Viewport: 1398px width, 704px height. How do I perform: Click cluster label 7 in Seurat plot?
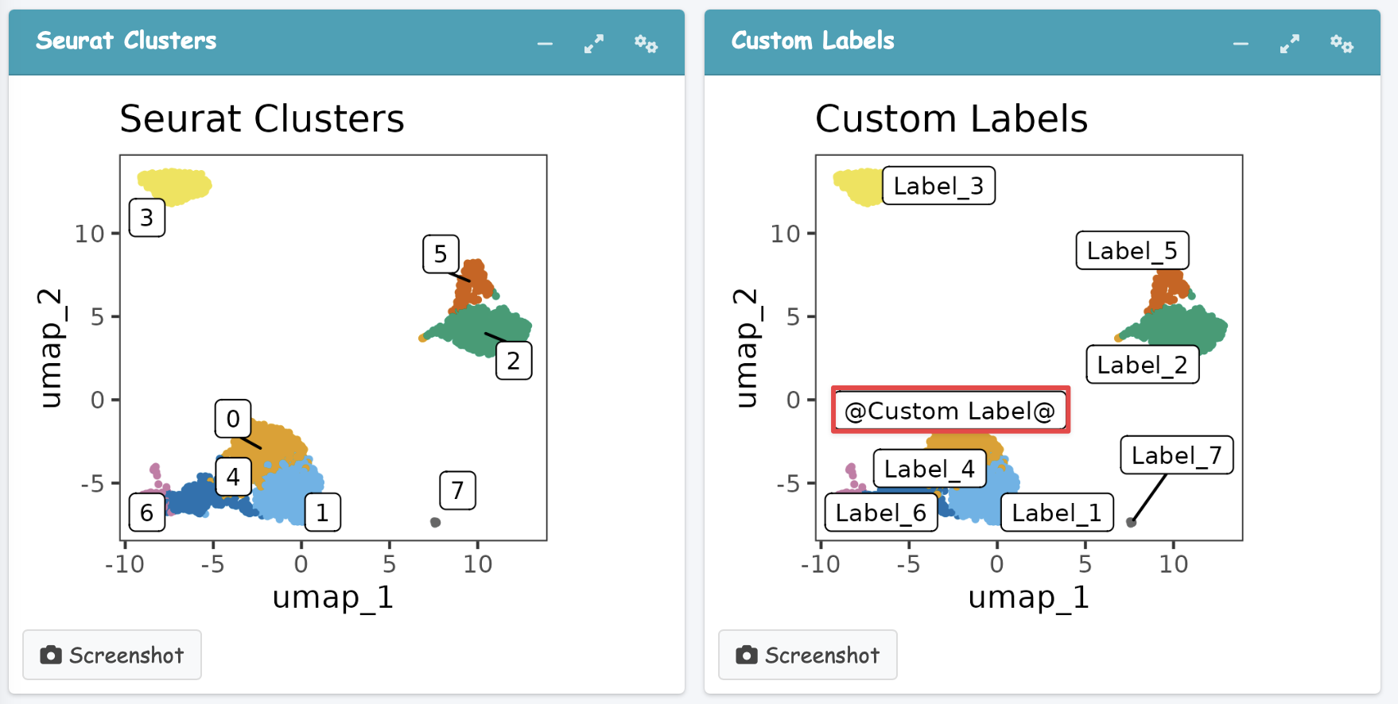457,490
